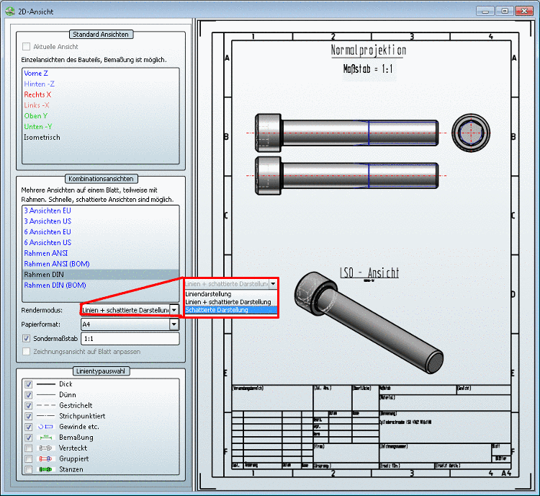This screenshot has height=496, width=540.
Task: Disable the Dünn line type checkbox
Action: click(29, 394)
